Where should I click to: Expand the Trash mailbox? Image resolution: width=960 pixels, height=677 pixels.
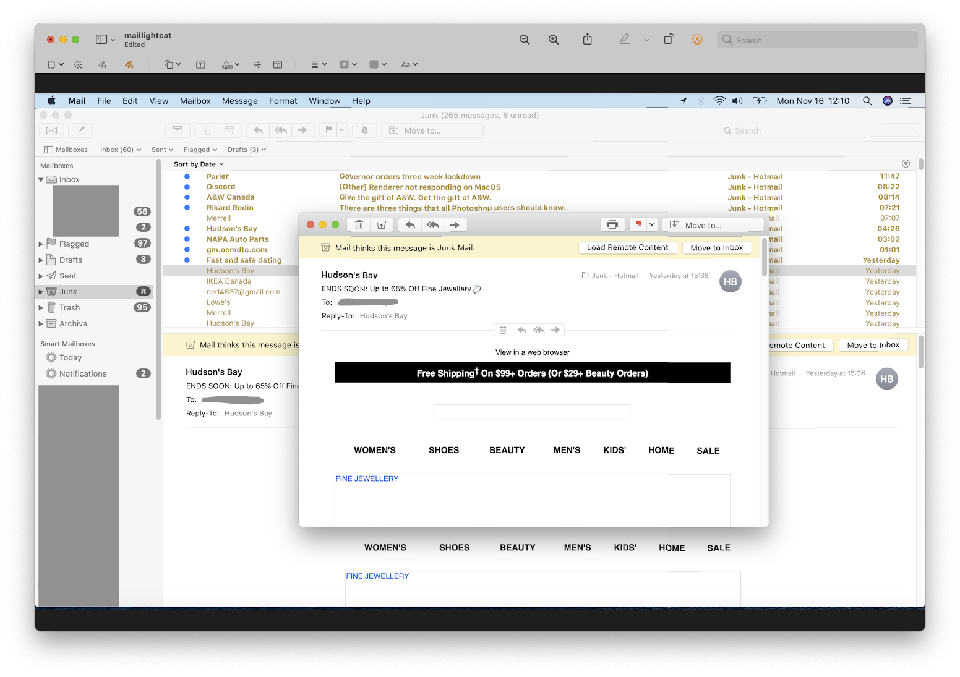(41, 308)
